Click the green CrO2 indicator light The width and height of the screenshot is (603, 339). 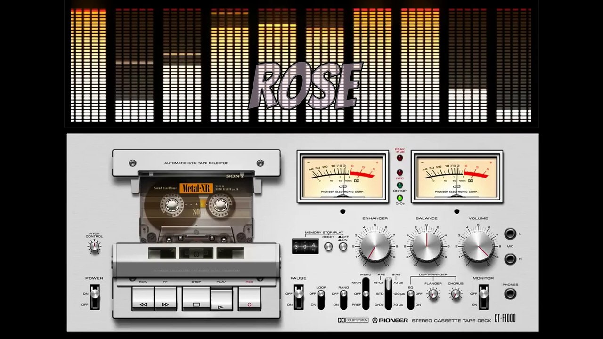(x=399, y=198)
